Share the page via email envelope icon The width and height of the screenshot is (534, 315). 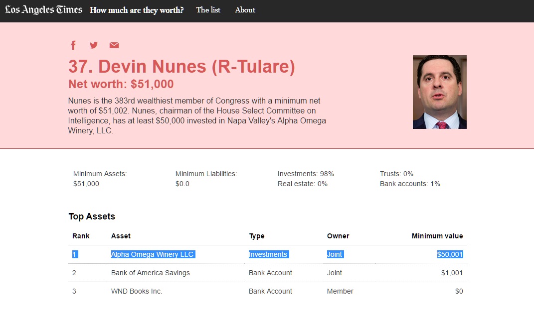point(114,45)
